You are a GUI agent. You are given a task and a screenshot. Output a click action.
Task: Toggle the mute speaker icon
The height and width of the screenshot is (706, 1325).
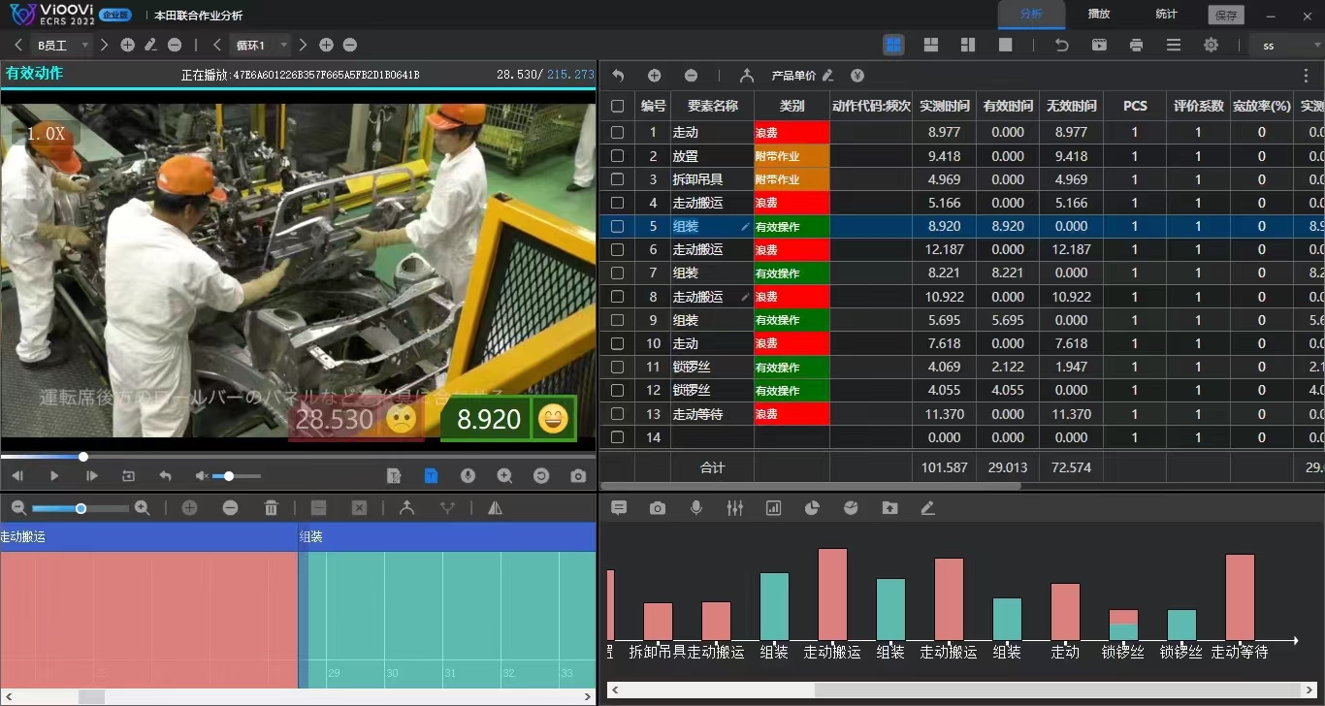(201, 476)
